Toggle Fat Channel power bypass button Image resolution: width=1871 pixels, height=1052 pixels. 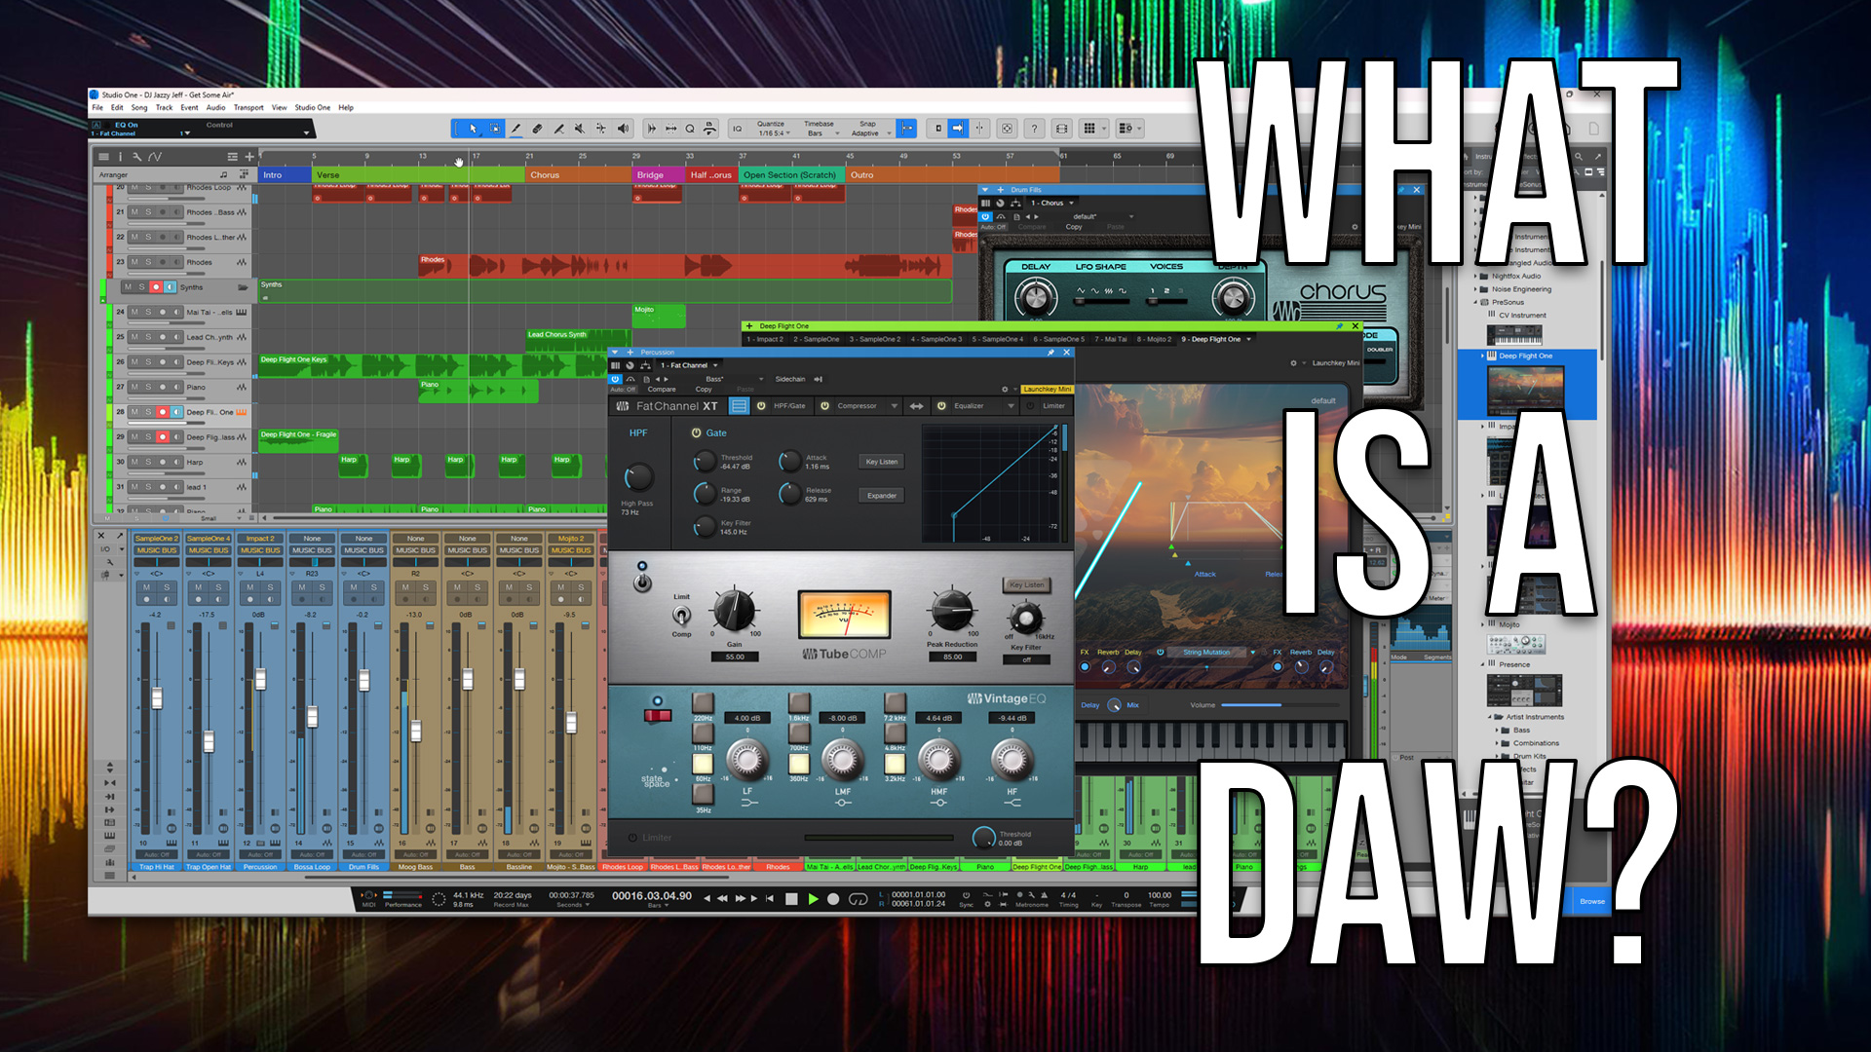pyautogui.click(x=615, y=379)
